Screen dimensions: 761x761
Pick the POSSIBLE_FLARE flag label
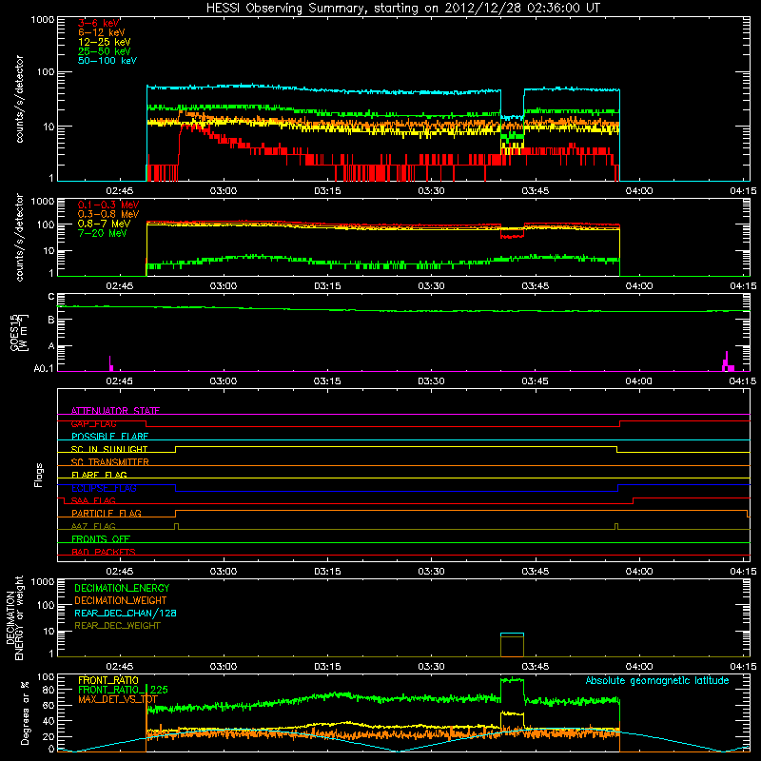[x=109, y=437]
